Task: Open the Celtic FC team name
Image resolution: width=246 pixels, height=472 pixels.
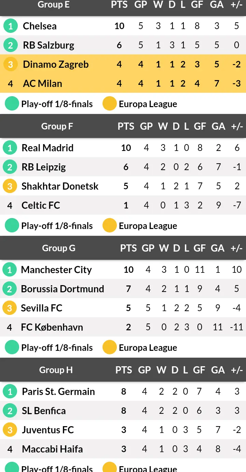Action: pyautogui.click(x=41, y=205)
